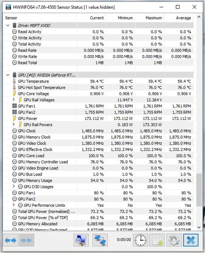Open sensor settings gear button
Image resolution: width=205 pixels, height=253 pixels.
pos(174,240)
